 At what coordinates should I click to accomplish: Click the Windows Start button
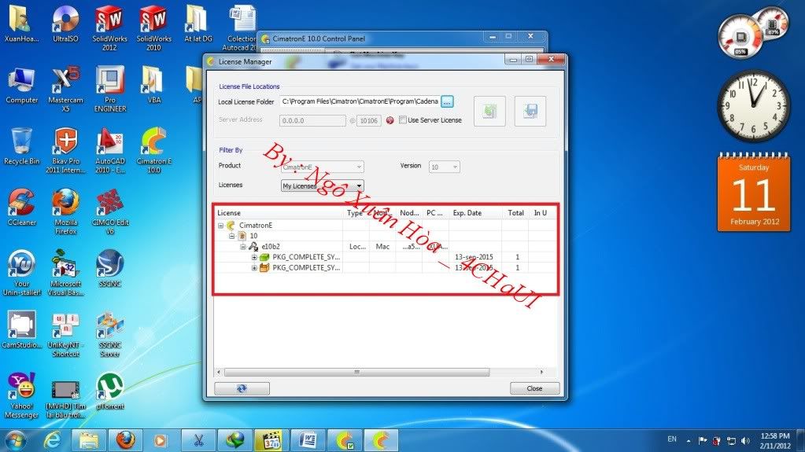(15, 439)
